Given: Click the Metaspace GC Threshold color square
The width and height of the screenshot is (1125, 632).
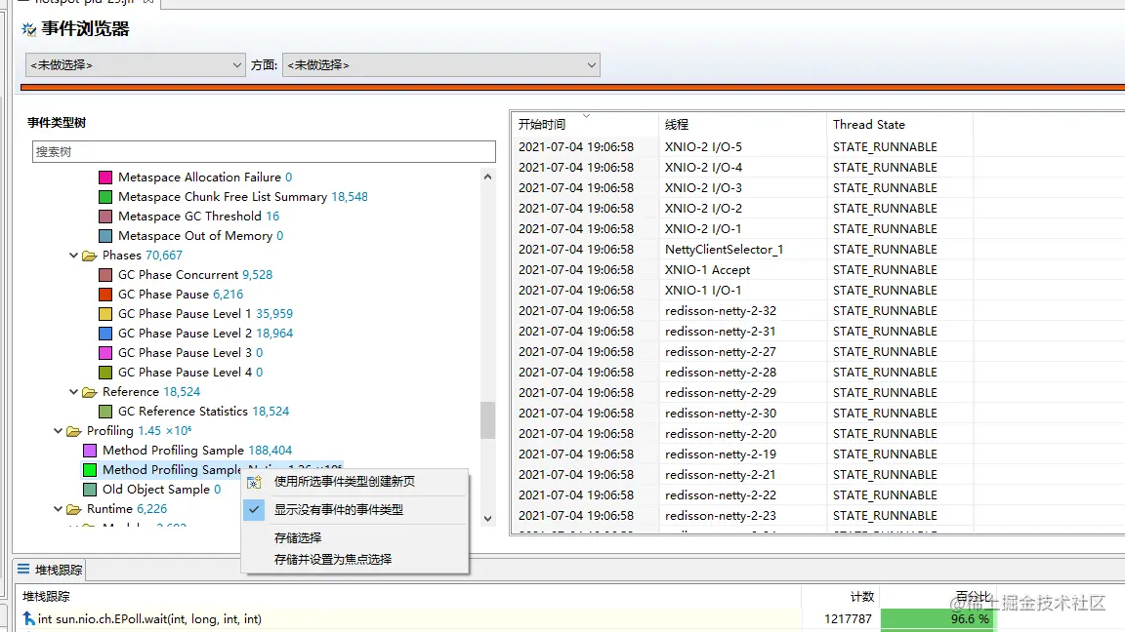Looking at the screenshot, I should tap(105, 216).
